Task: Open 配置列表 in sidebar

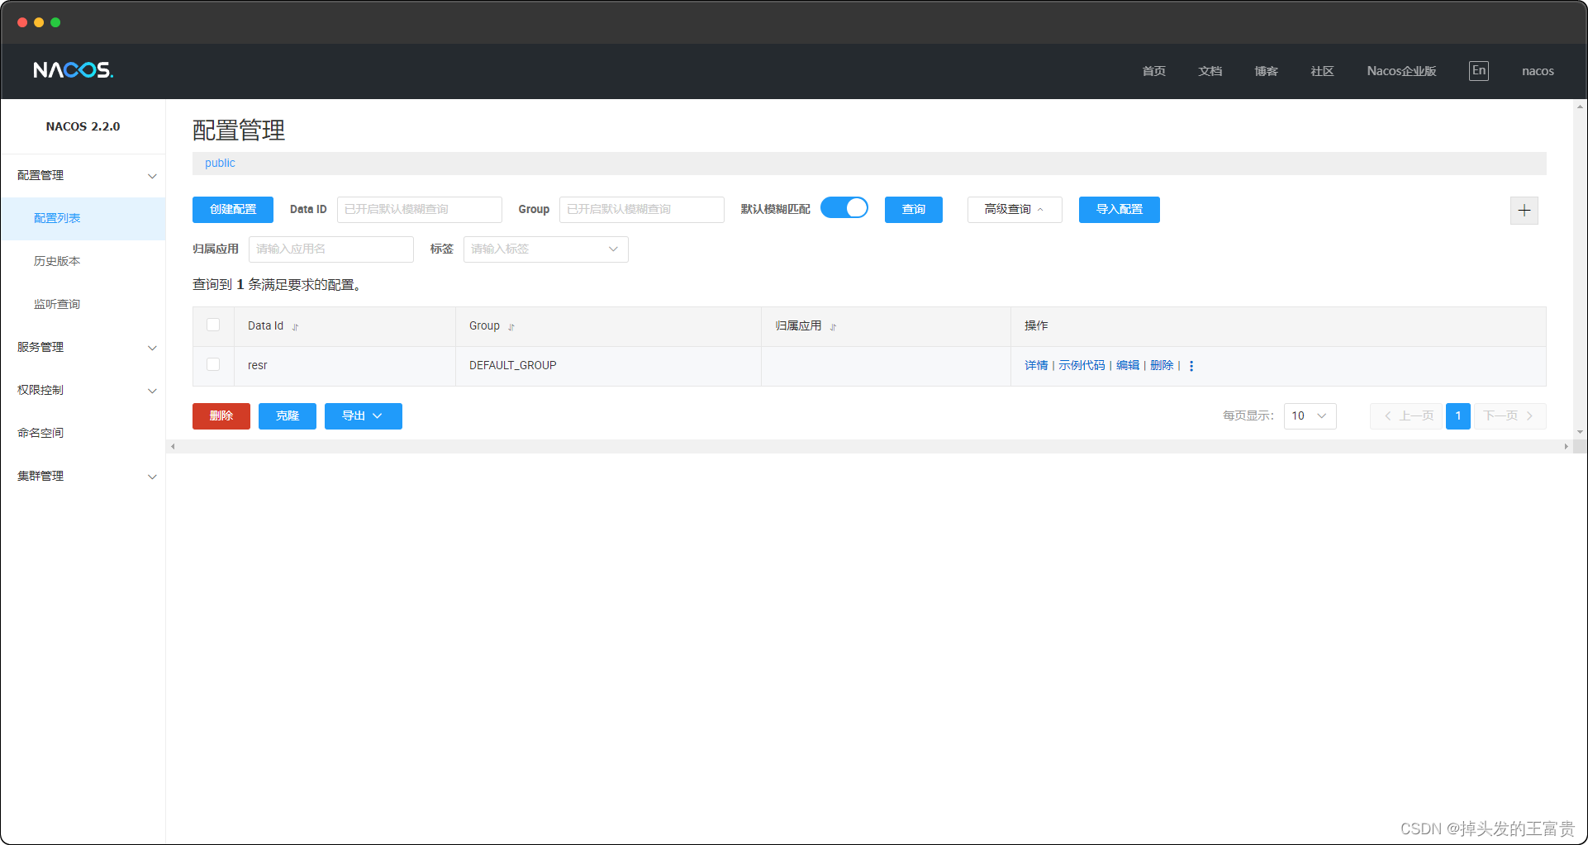Action: [83, 218]
